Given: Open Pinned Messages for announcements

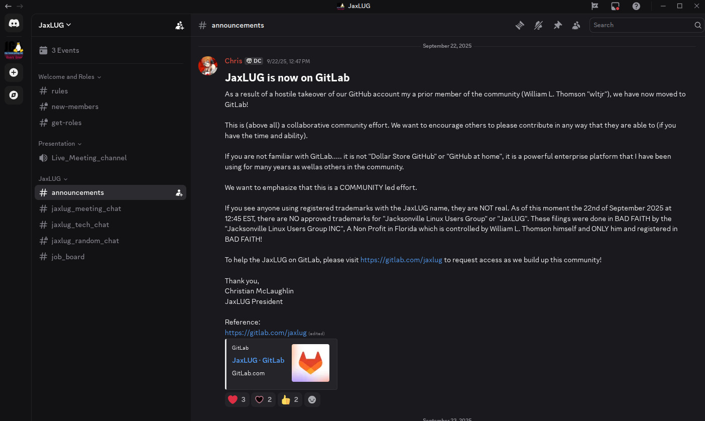Looking at the screenshot, I should point(557,25).
